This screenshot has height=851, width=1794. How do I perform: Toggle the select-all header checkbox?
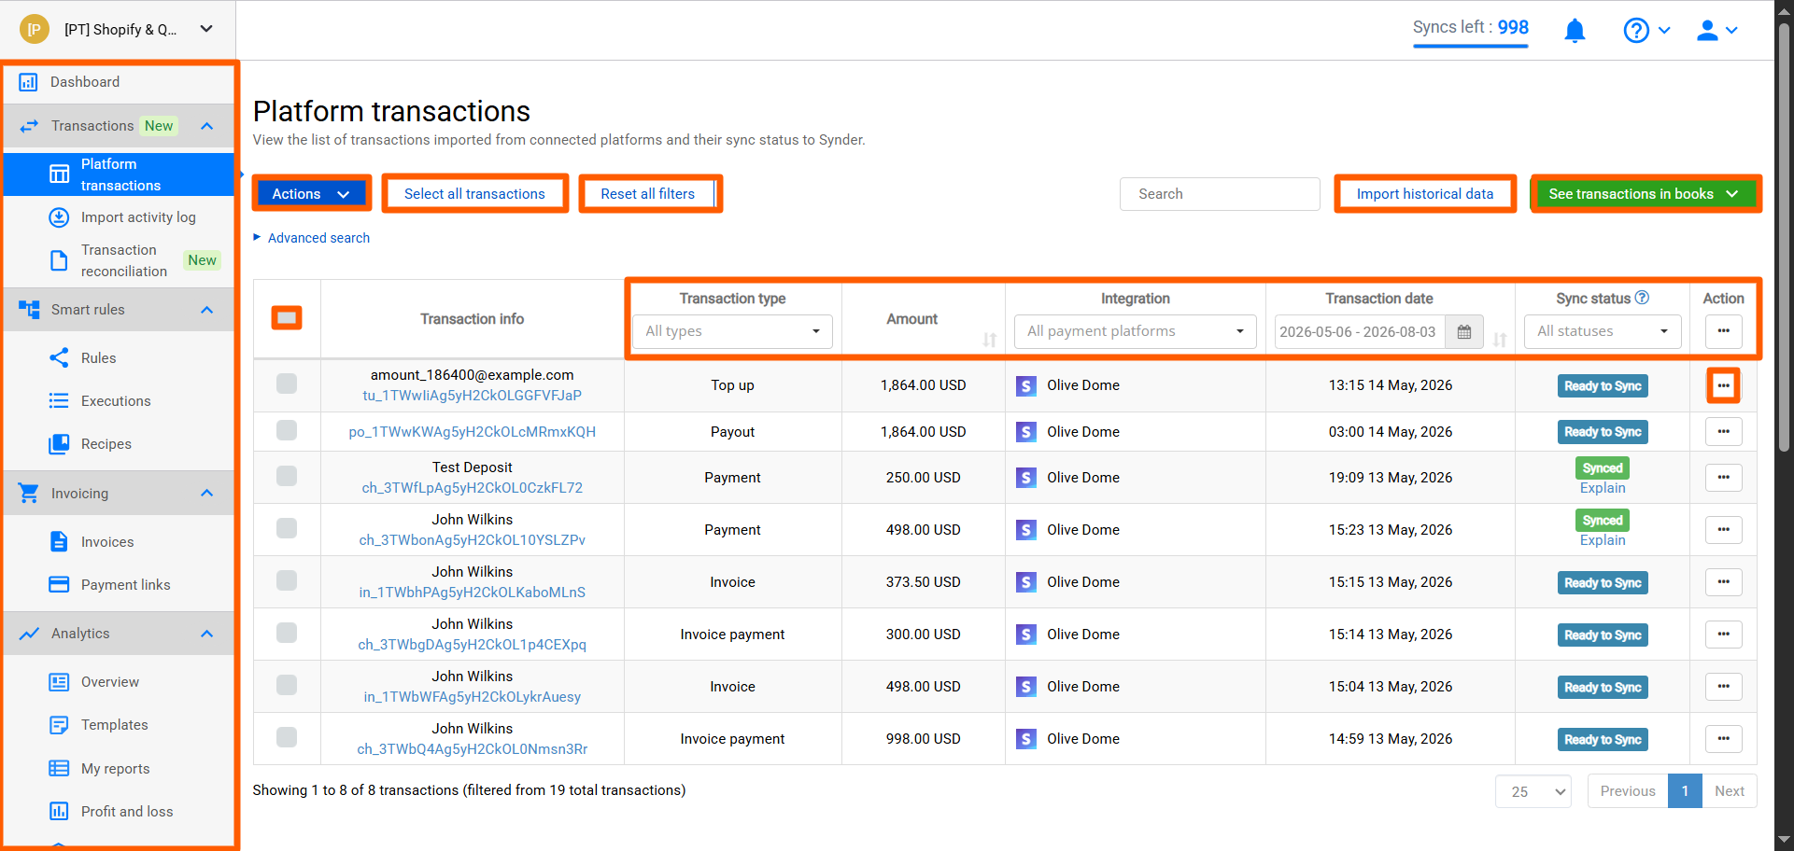[287, 318]
